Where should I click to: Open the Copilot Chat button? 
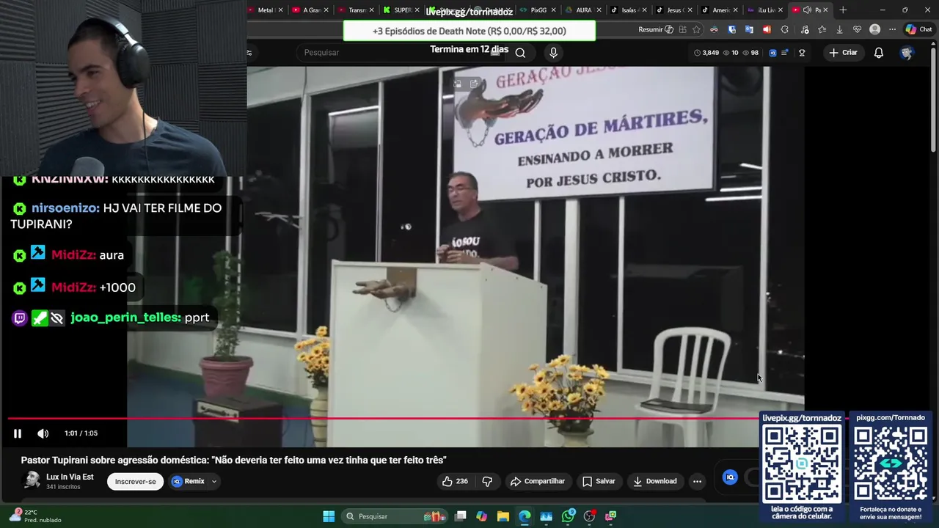point(918,29)
